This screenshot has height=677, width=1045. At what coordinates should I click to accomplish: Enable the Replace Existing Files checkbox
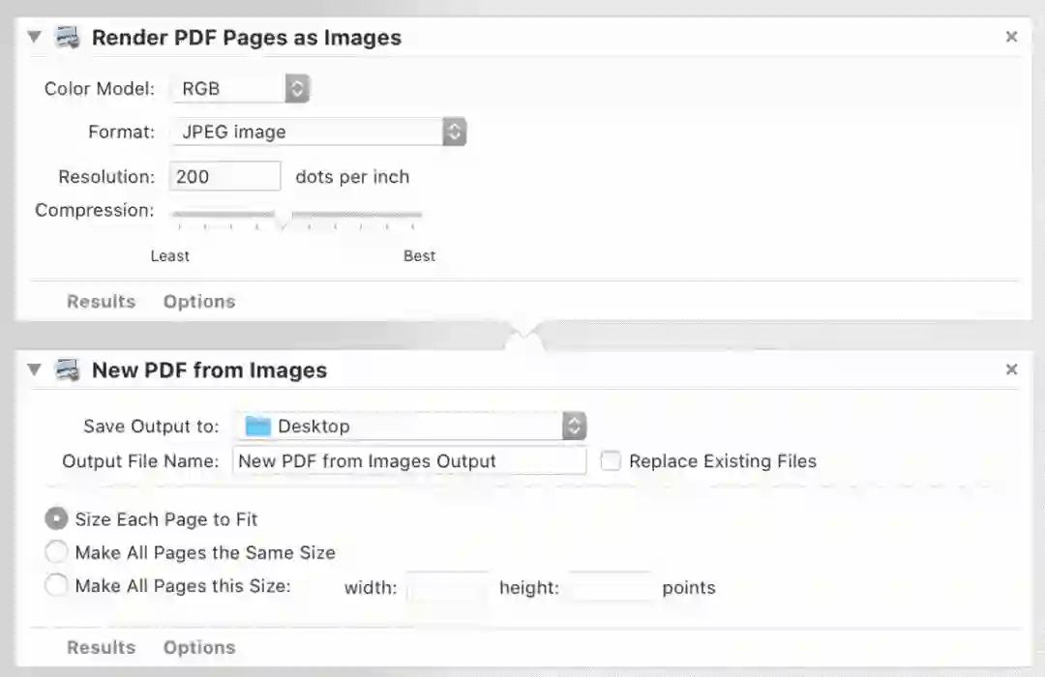coord(611,461)
